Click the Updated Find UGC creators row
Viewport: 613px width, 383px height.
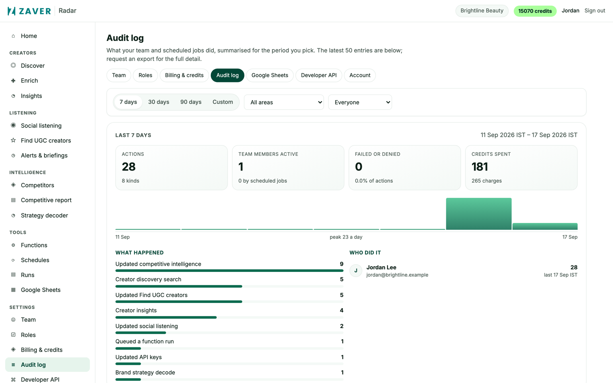tap(229, 298)
